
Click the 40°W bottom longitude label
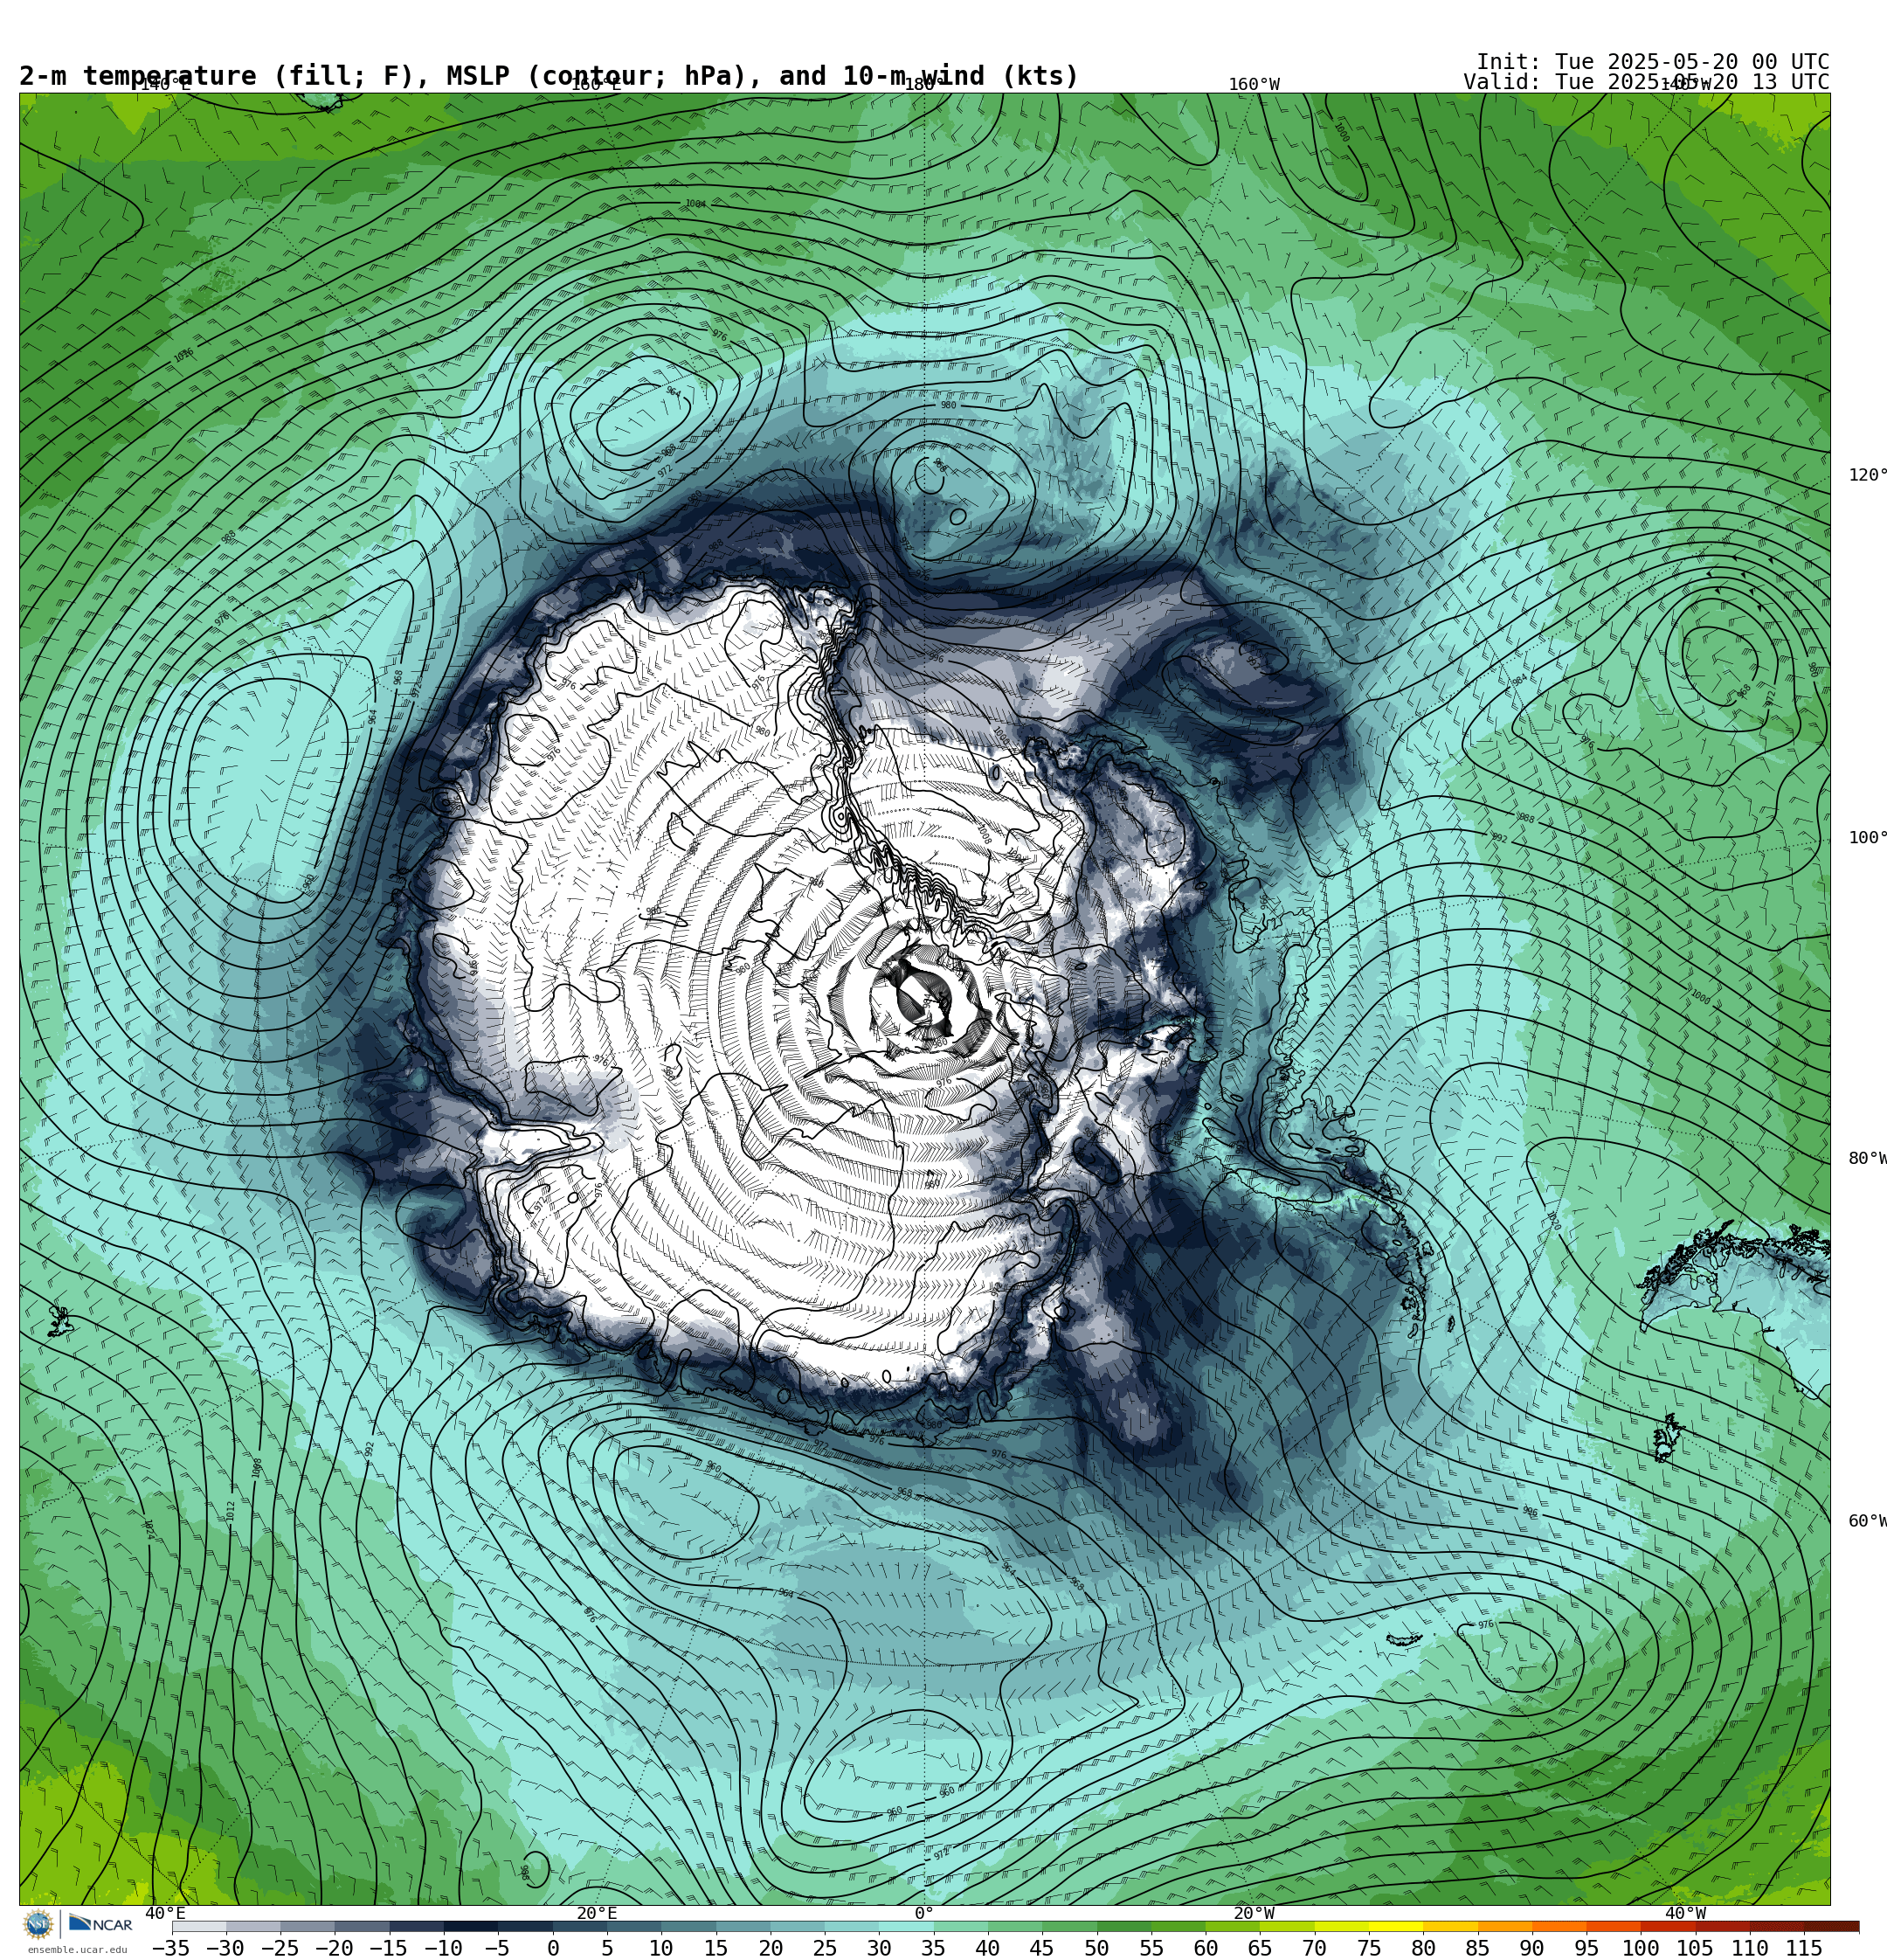[x=1686, y=1913]
